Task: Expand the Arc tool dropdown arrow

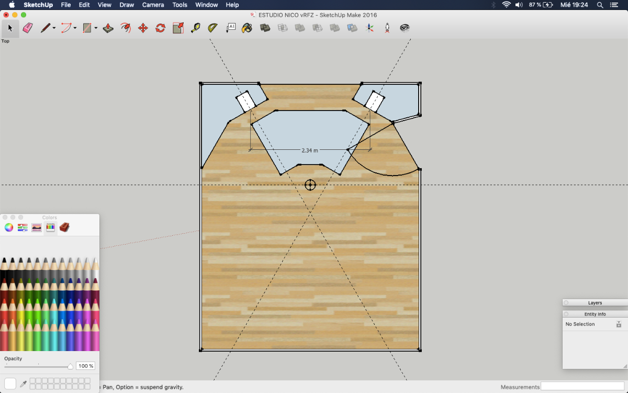Action: [75, 28]
